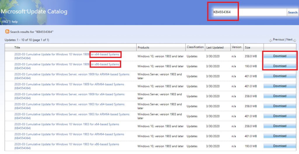Image resolution: width=299 pixels, height=154 pixels.
Task: Open Windows 10 Version 1903 x64 update link
Action: pos(67,126)
